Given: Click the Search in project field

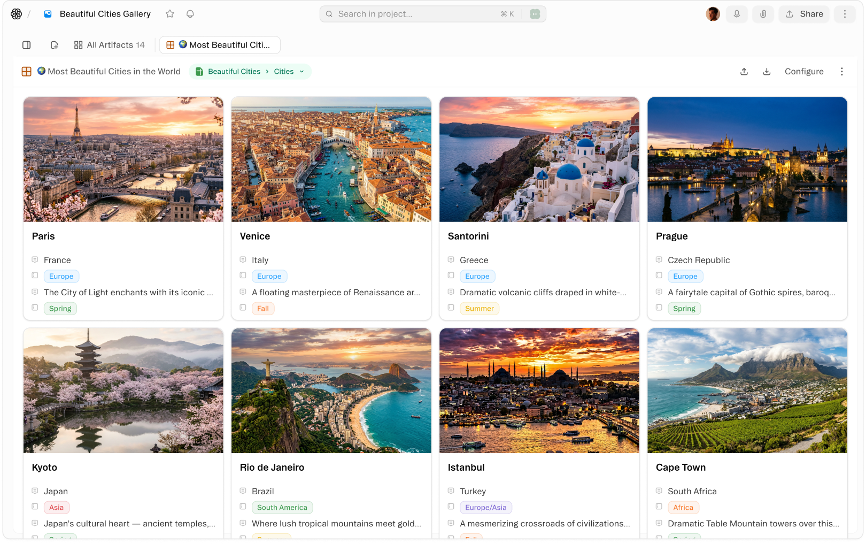Looking at the screenshot, I should tap(417, 14).
